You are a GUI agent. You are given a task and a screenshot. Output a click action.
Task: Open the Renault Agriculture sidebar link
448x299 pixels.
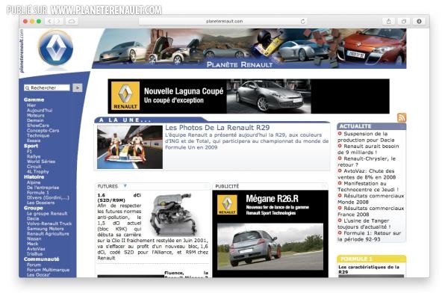click(x=48, y=234)
